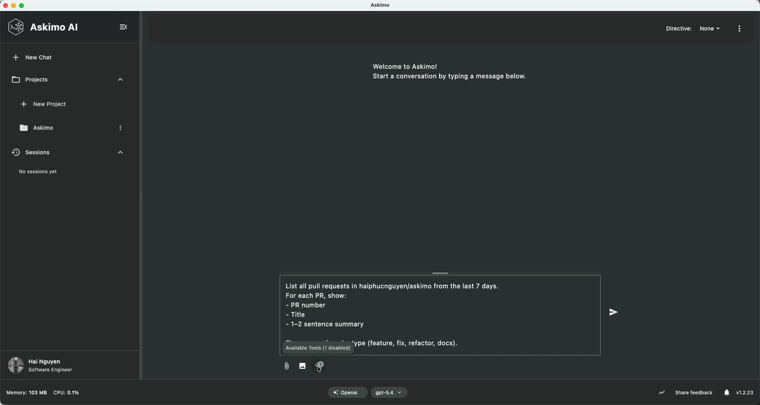
Task: Click Share feedback
Action: pyautogui.click(x=693, y=392)
